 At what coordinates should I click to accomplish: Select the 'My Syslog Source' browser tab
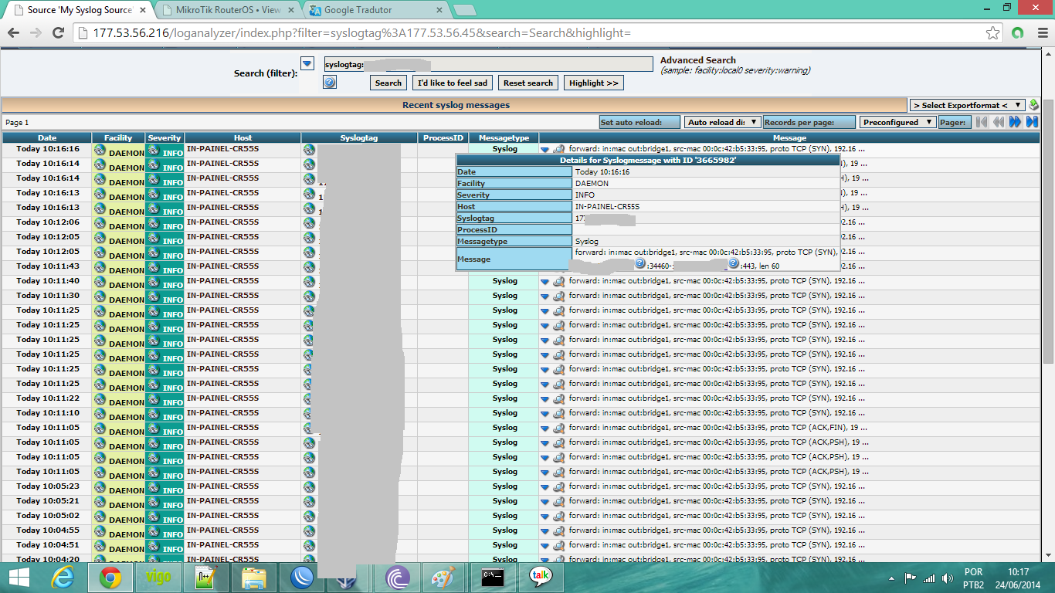coord(80,10)
